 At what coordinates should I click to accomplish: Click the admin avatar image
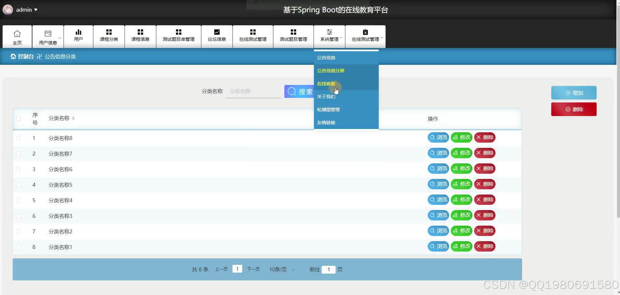[x=8, y=10]
